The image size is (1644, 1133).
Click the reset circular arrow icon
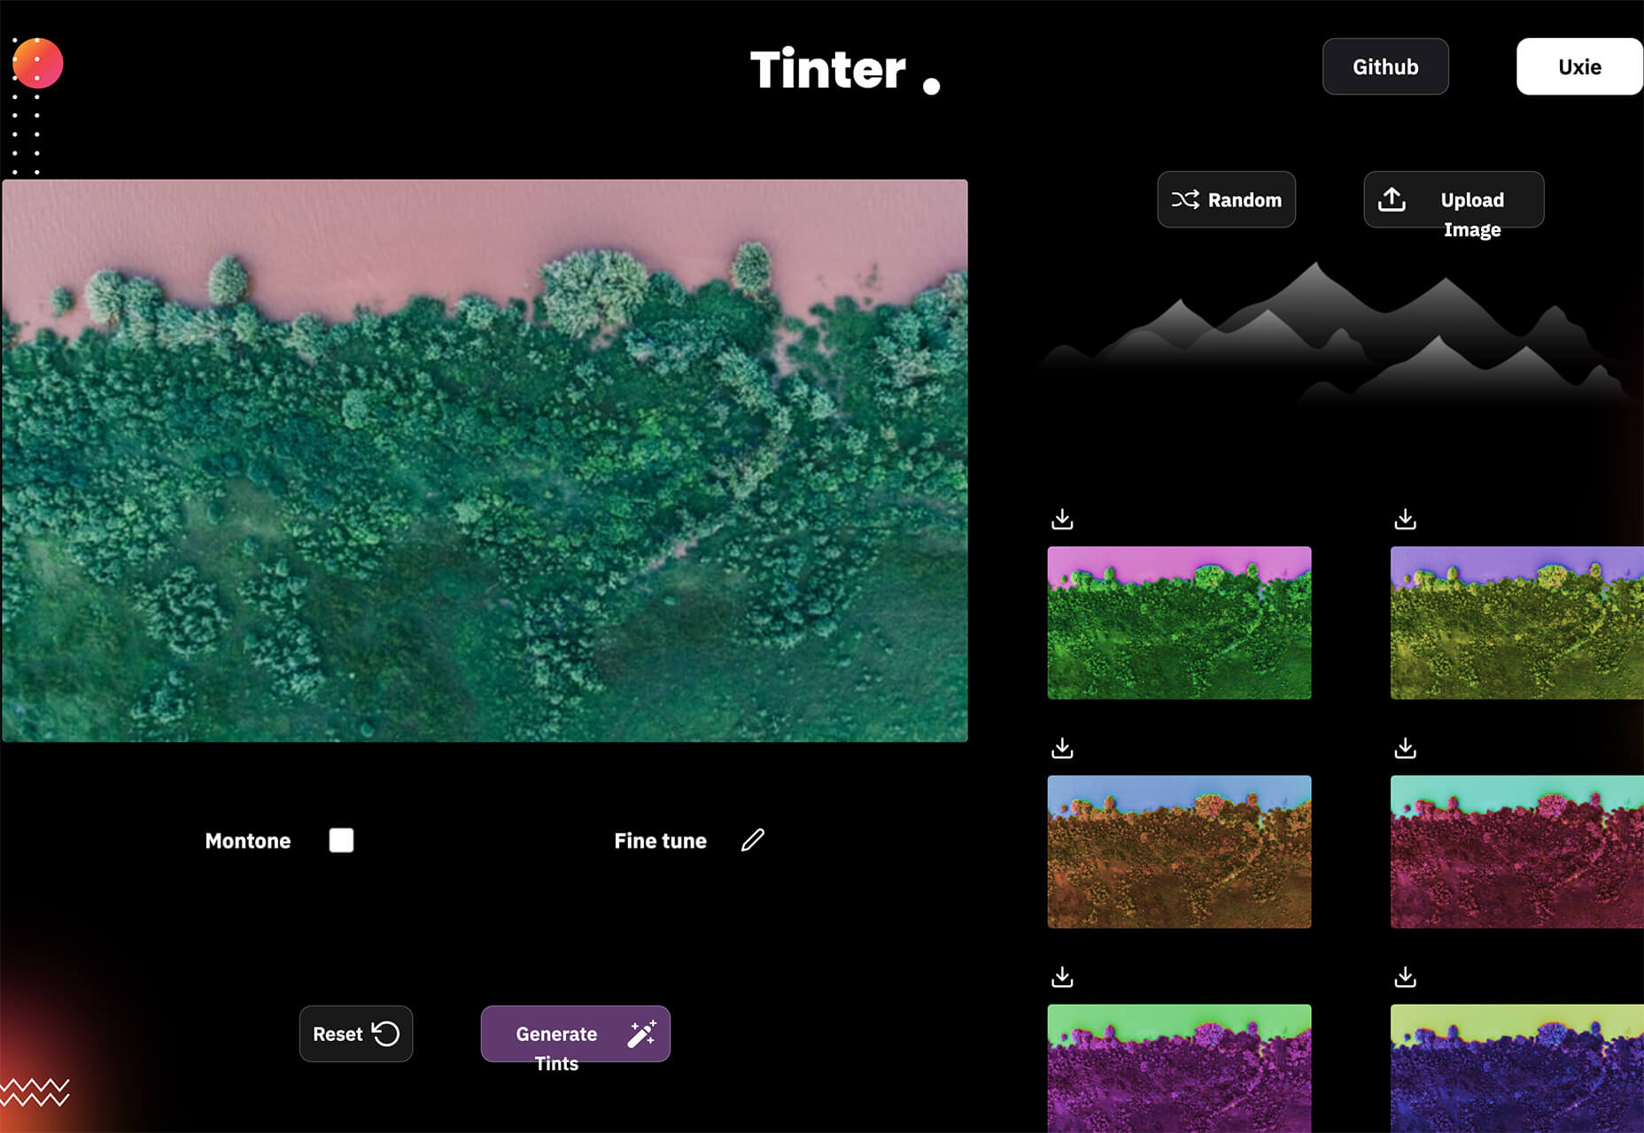pos(385,1033)
